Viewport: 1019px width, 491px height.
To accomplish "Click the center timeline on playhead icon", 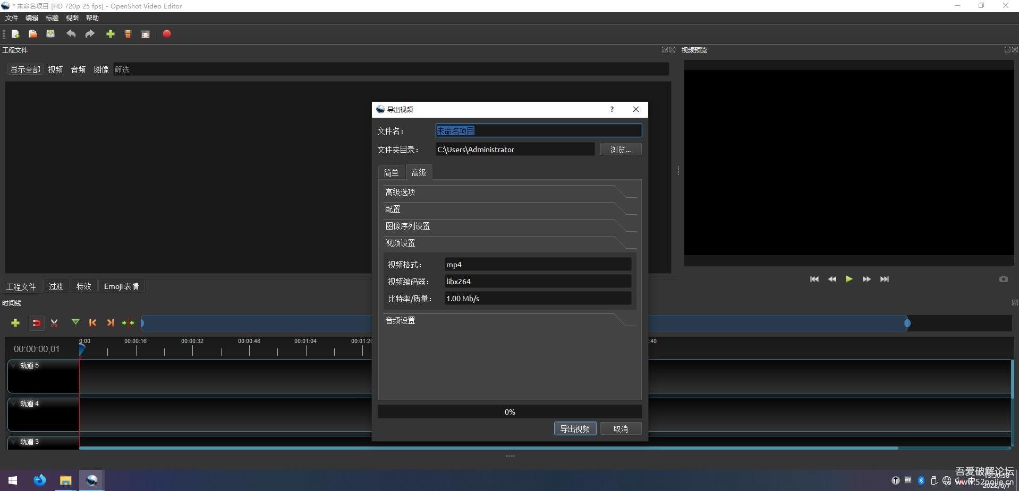I will 128,322.
